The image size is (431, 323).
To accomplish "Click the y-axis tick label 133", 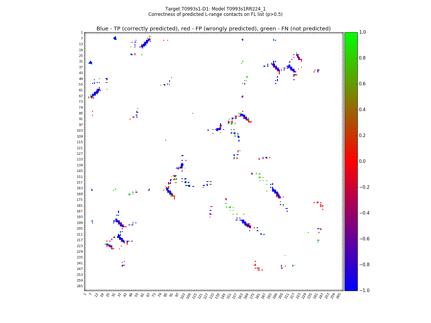I will click(80, 159).
